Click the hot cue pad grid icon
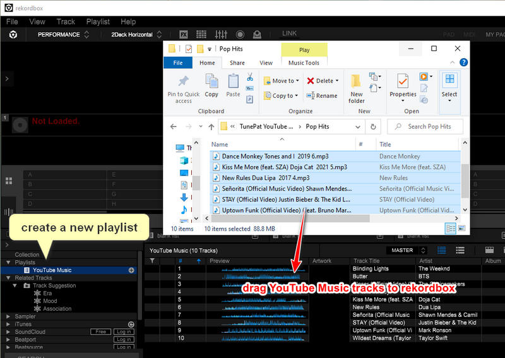Screen dimensions: 505x358 tap(9, 181)
